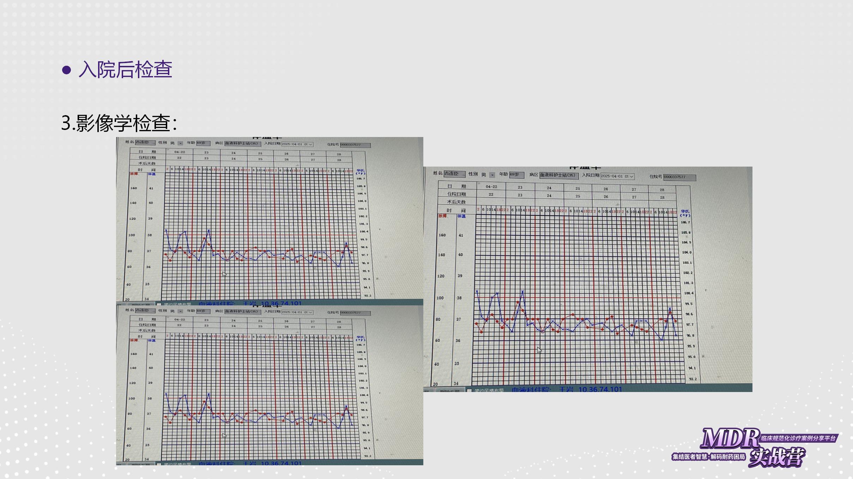Click ward field 血液科护士站(35) in right chart
853x479 pixels.
click(x=558, y=175)
